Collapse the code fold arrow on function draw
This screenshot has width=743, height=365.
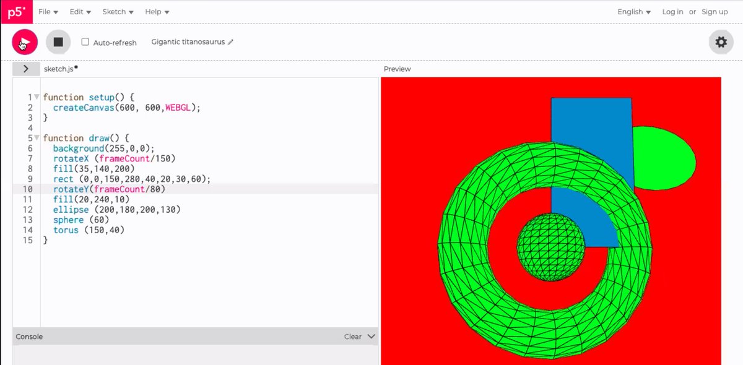pyautogui.click(x=36, y=137)
